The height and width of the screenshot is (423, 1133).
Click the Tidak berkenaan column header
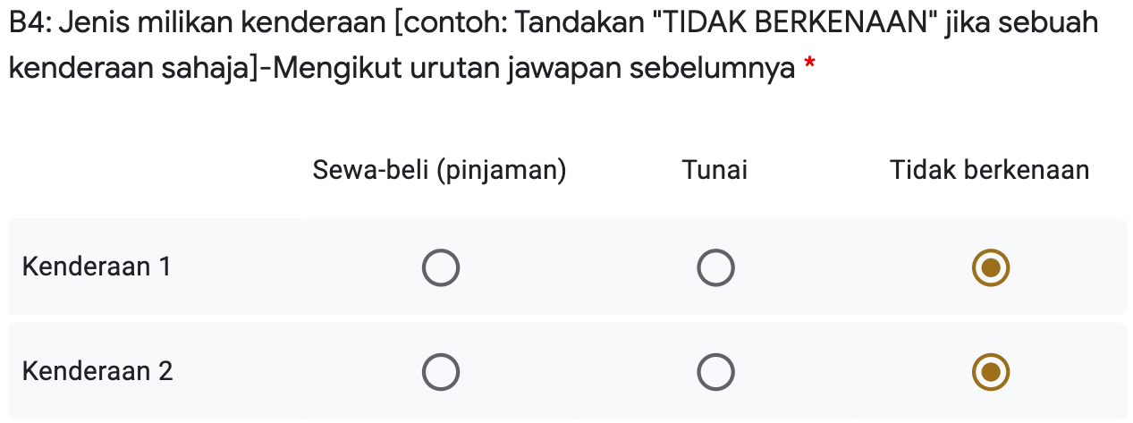point(989,169)
